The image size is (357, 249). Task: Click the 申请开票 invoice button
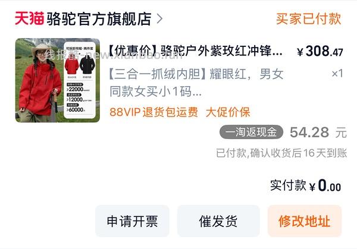(x=132, y=221)
